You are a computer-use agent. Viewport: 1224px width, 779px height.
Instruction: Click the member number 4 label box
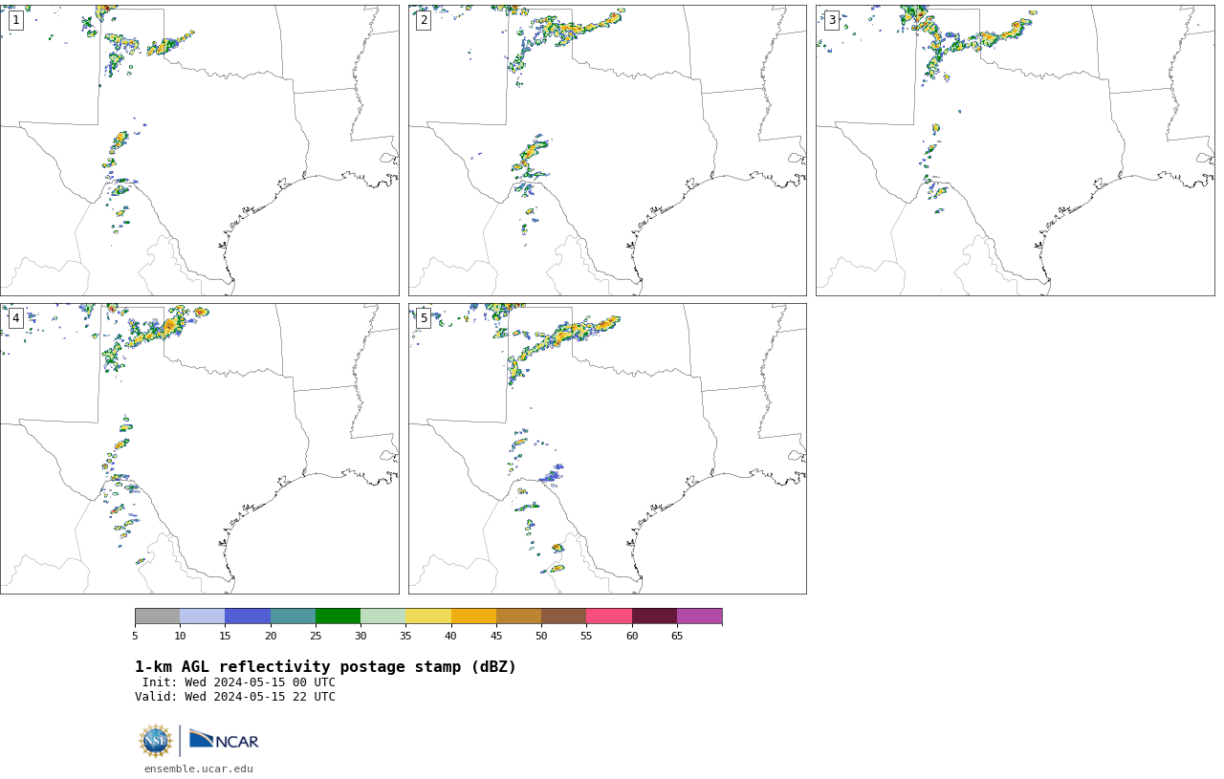pyautogui.click(x=15, y=318)
